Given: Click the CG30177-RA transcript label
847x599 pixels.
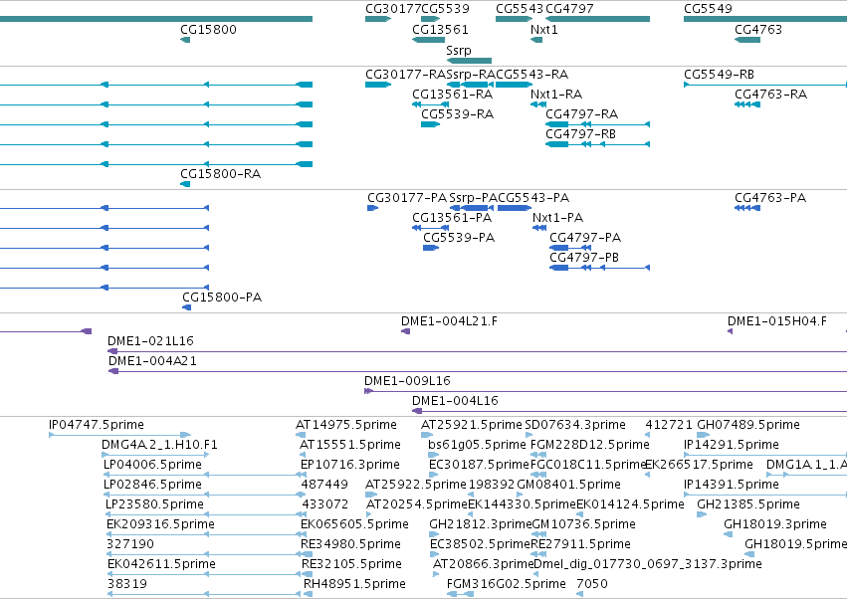Looking at the screenshot, I should click(406, 74).
